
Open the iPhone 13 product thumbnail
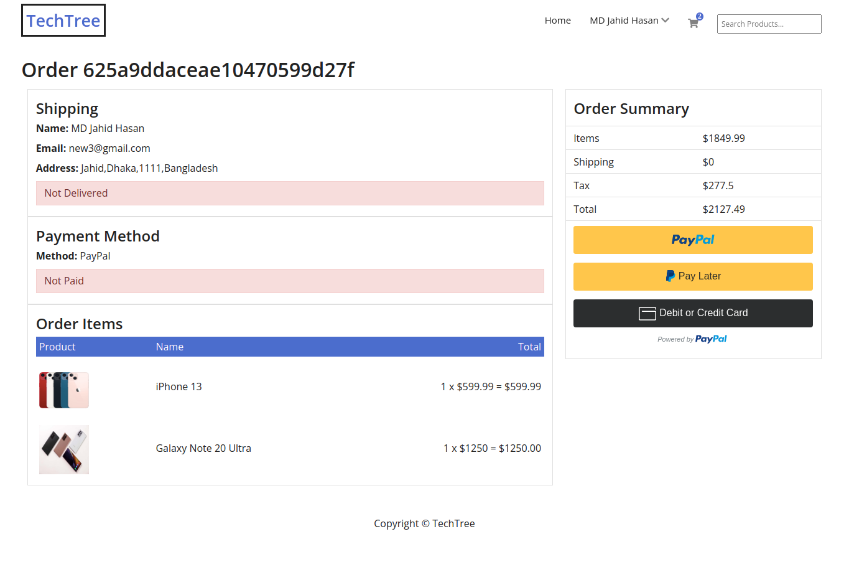click(x=64, y=390)
